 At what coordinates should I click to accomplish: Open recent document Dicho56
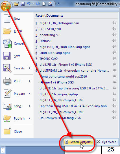[45, 41]
